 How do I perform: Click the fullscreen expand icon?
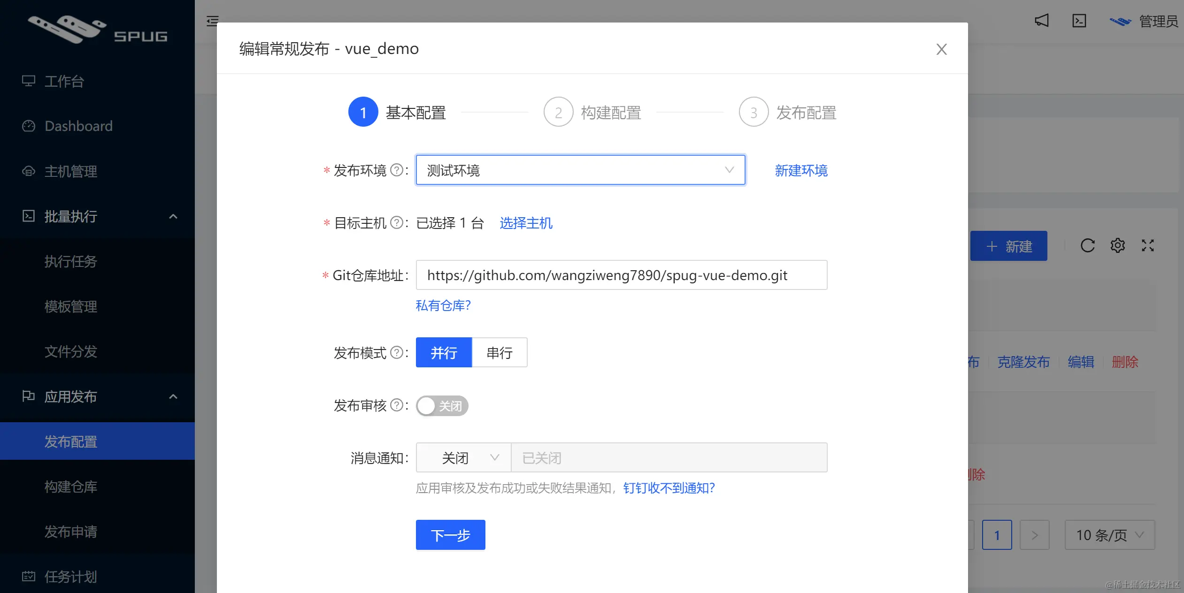click(x=1147, y=246)
